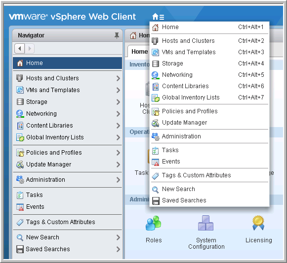Open the home menu icon in header

[x=158, y=17]
